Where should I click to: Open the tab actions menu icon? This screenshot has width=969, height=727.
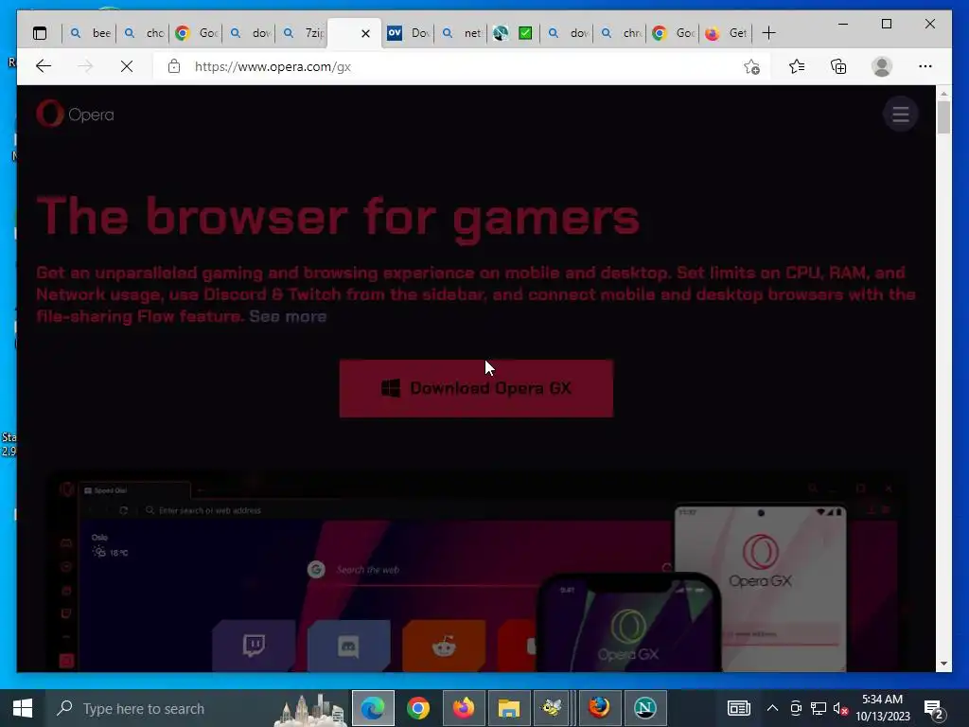tap(40, 33)
